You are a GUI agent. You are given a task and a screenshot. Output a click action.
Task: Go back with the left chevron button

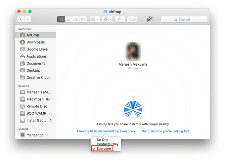(21, 19)
